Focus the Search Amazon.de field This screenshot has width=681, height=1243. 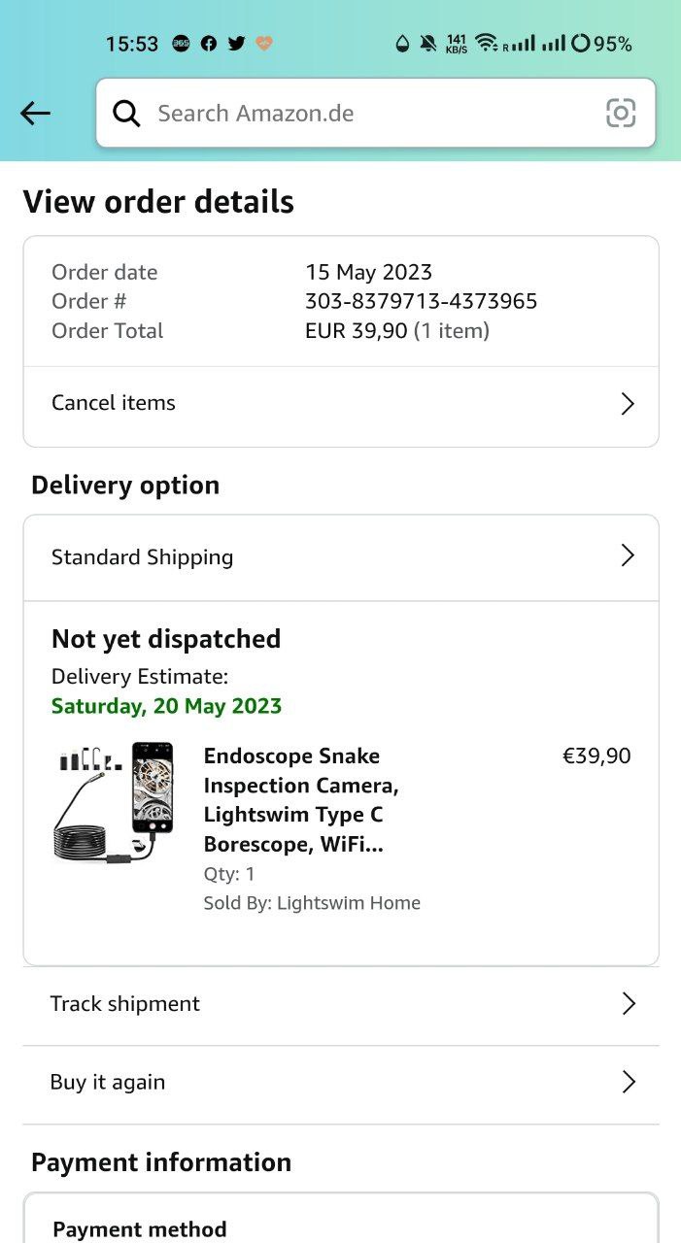[x=369, y=114]
